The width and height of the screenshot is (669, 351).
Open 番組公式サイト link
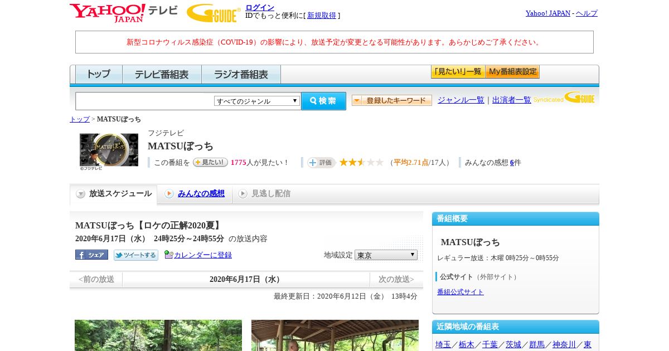tap(460, 292)
